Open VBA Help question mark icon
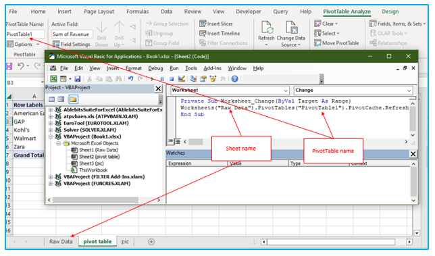Viewport: 435px width, 256px height. (x=234, y=79)
